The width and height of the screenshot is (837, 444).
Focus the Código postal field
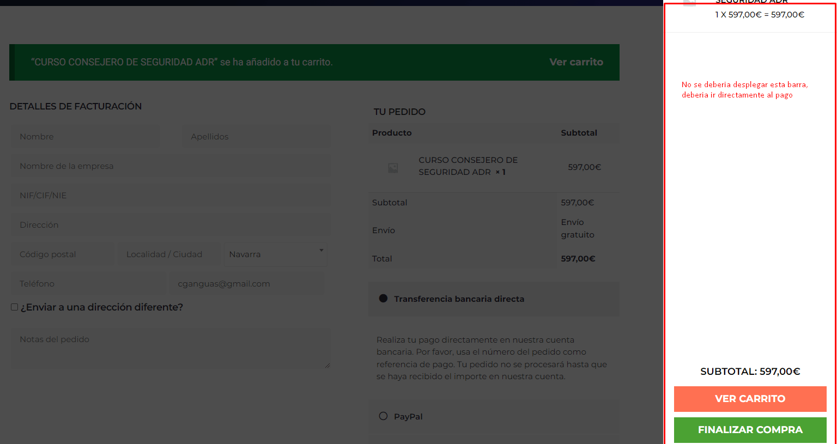pos(63,254)
